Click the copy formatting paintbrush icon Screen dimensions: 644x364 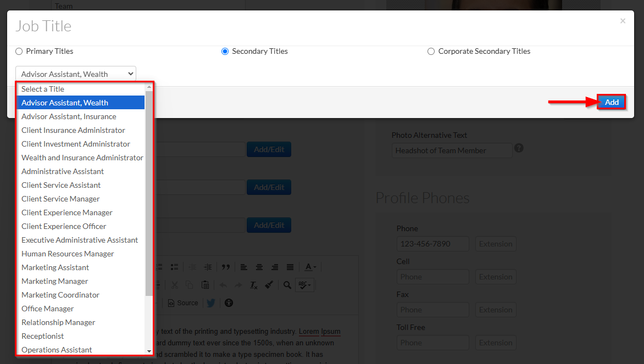pos(269,285)
